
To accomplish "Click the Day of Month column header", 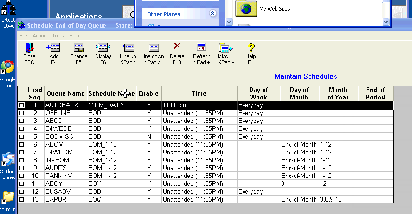I will (x=299, y=93).
